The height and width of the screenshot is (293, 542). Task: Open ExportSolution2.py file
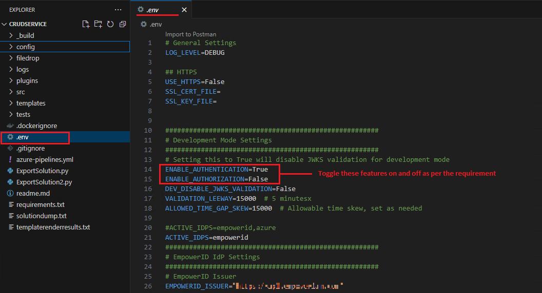pyautogui.click(x=44, y=182)
